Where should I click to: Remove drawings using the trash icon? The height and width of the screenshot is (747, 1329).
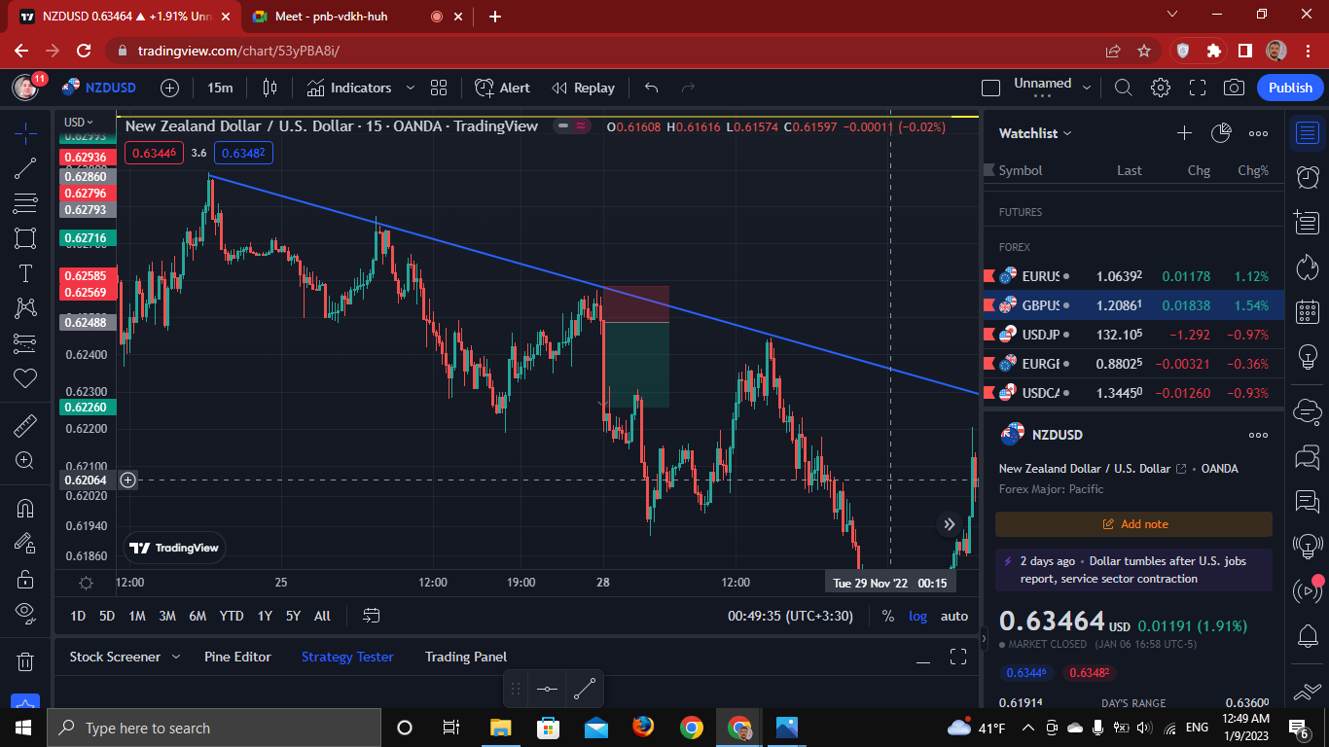point(24,662)
